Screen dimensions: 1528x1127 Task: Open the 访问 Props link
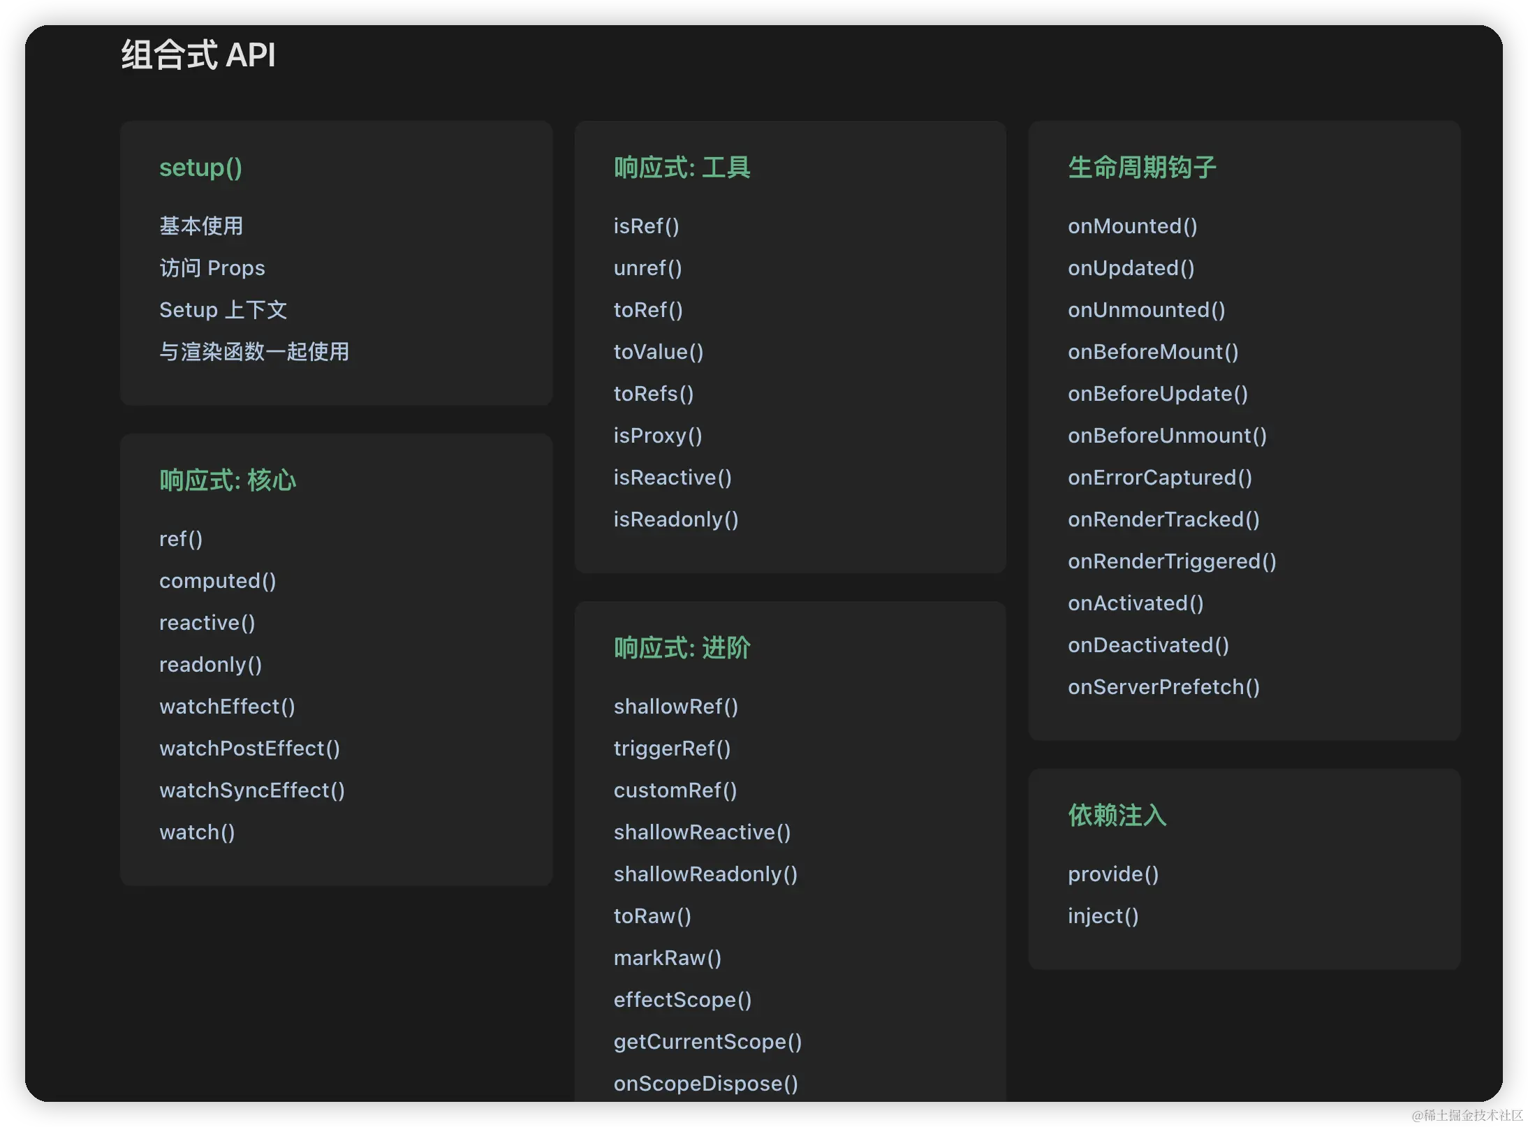pos(212,267)
